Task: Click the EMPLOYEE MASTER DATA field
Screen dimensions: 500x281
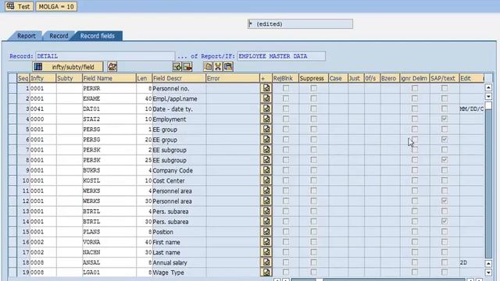Action: [281, 56]
